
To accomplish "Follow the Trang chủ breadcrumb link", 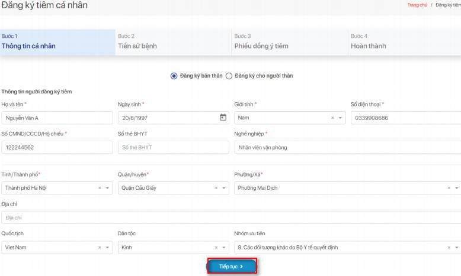I will tap(417, 5).
